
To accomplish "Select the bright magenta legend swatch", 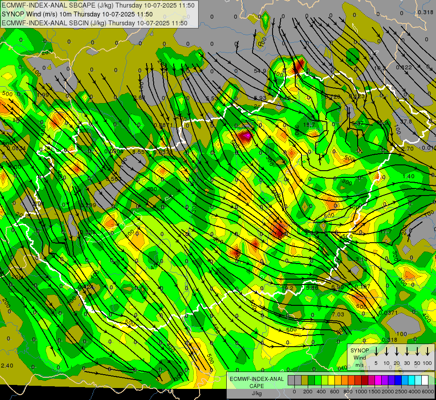I will (378, 380).
